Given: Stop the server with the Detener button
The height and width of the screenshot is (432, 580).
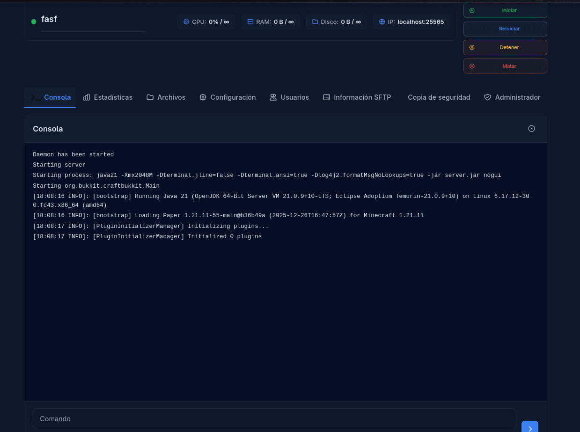Looking at the screenshot, I should 505,47.
